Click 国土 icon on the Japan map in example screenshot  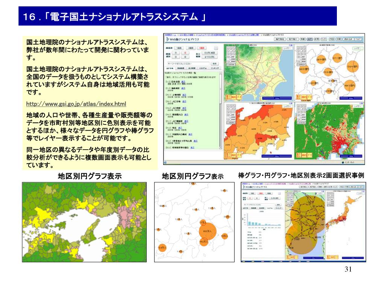pyautogui.click(x=328, y=257)
